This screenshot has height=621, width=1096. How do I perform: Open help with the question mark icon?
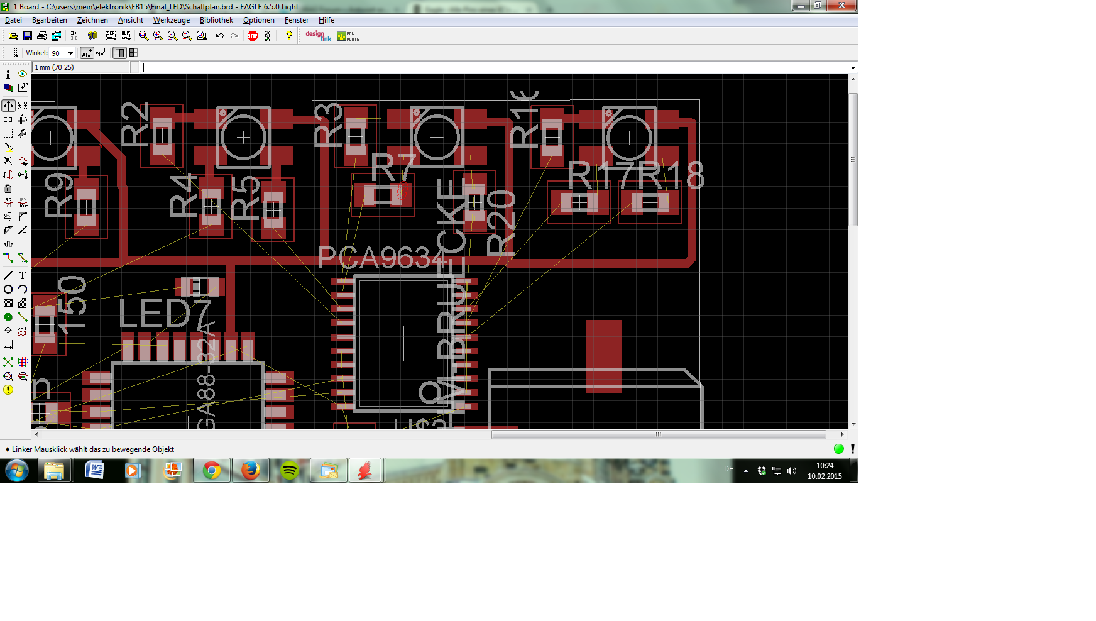coord(289,36)
